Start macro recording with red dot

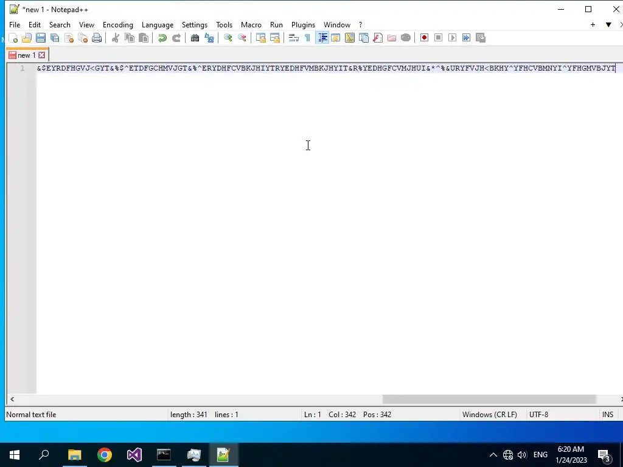click(424, 38)
